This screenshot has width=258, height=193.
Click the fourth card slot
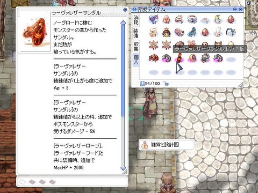point(52,182)
